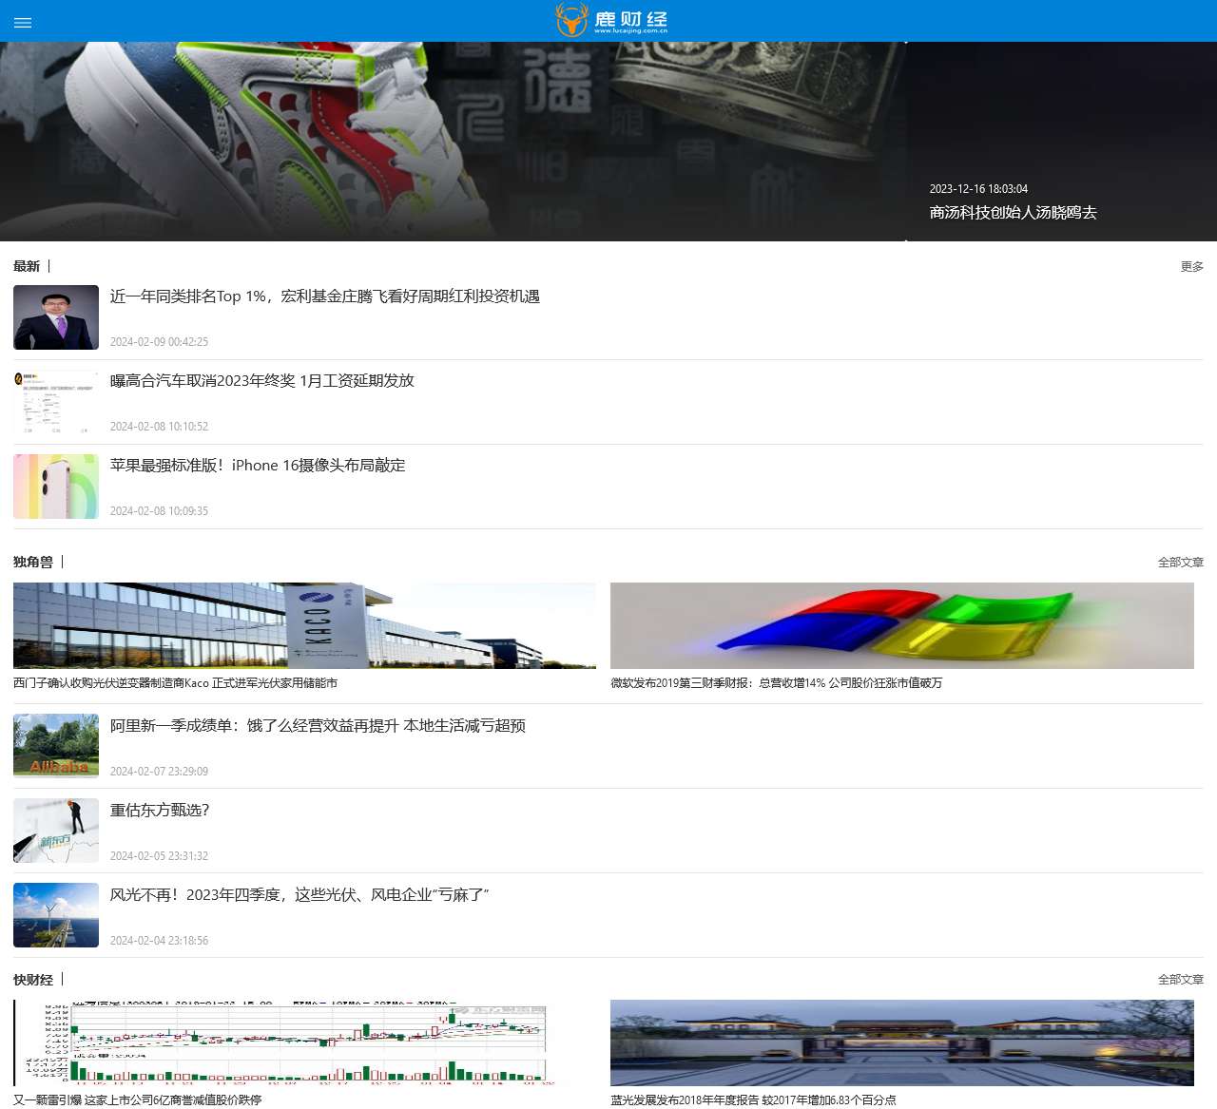Image resolution: width=1217 pixels, height=1109 pixels.
Task: Click 更多 in the 最新 section
Action: tap(1191, 267)
